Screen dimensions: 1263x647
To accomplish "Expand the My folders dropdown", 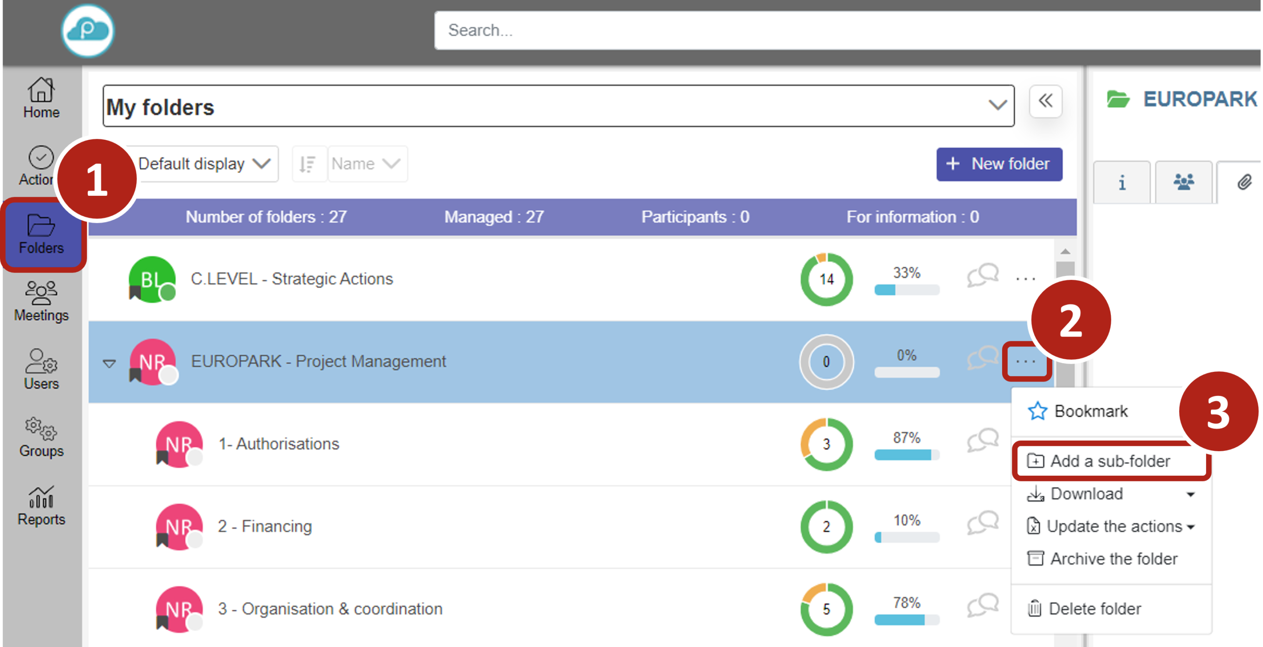I will point(997,105).
